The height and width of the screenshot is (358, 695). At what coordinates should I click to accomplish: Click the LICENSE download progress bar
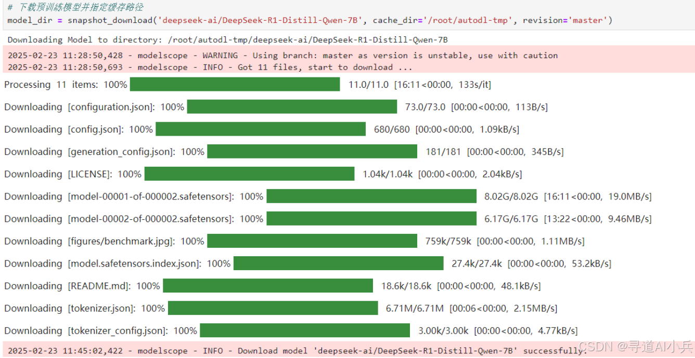(x=249, y=174)
